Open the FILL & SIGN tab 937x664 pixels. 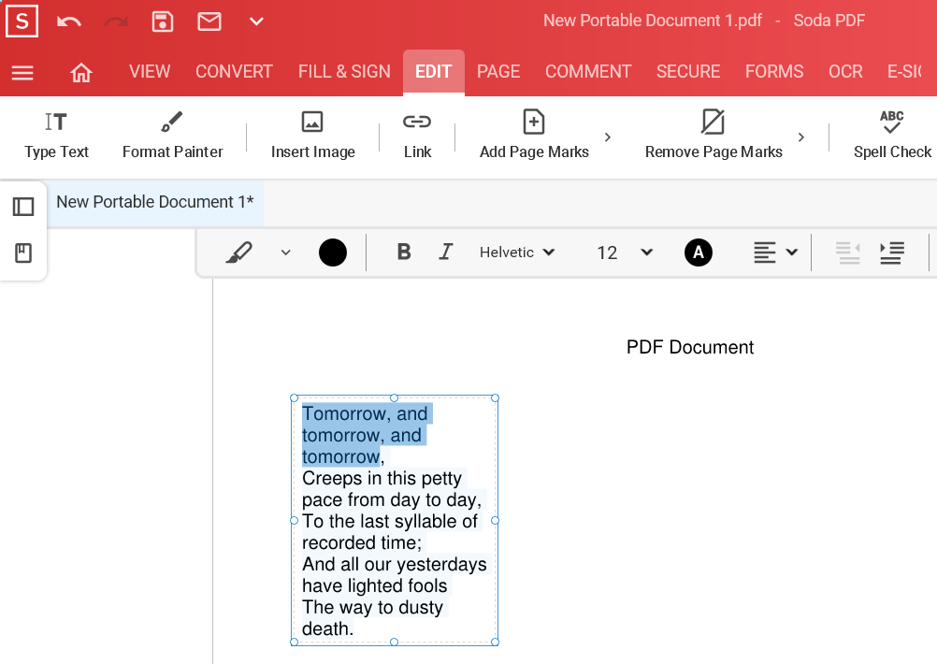pyautogui.click(x=344, y=72)
